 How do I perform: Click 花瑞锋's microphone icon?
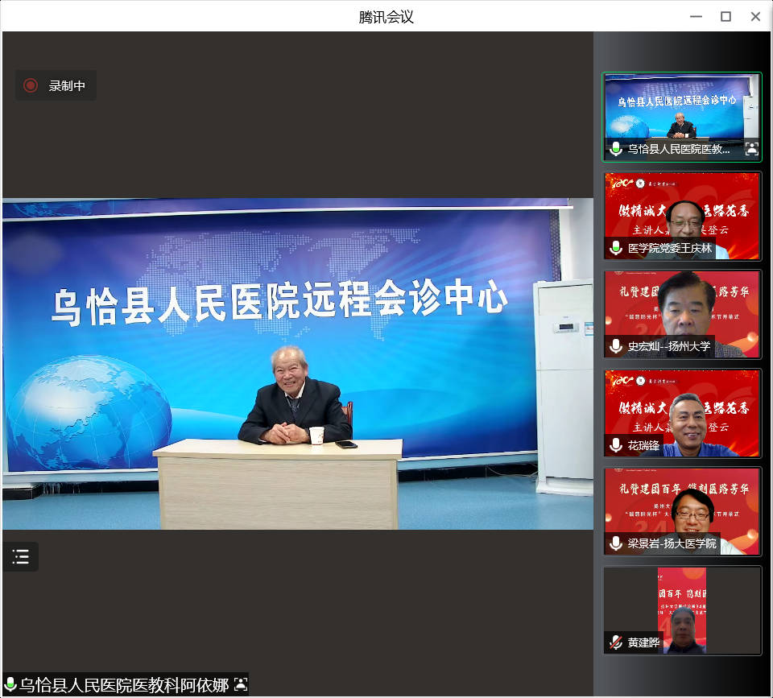616,445
